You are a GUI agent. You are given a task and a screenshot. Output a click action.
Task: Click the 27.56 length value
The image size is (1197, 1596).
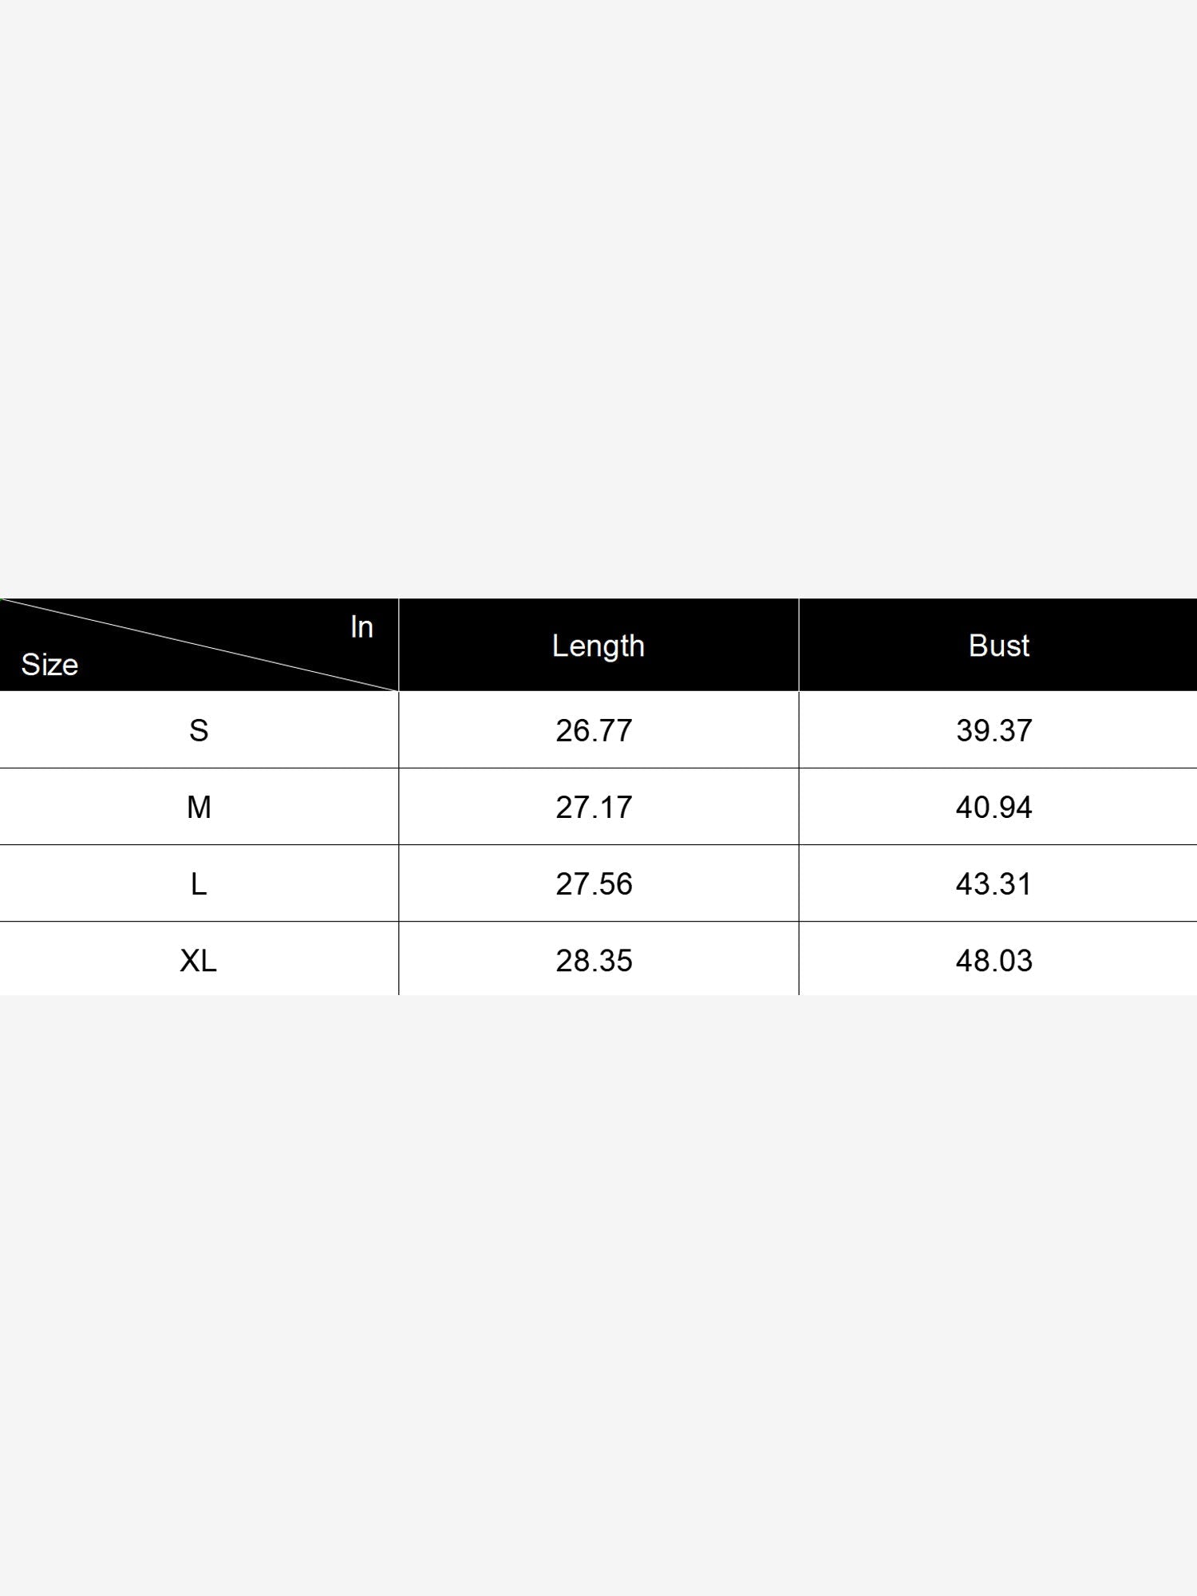[x=594, y=883]
